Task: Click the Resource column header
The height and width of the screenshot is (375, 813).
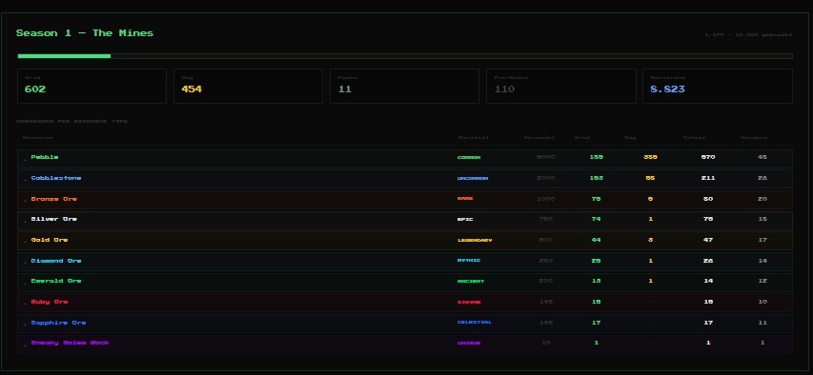Action: point(38,138)
